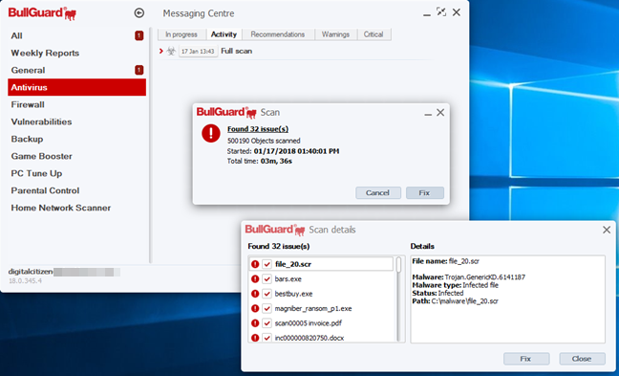Open PC Tune Up in the sidebar

[x=77, y=173]
